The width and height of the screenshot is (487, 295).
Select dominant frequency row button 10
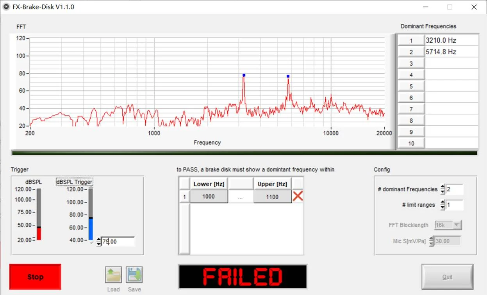411,143
